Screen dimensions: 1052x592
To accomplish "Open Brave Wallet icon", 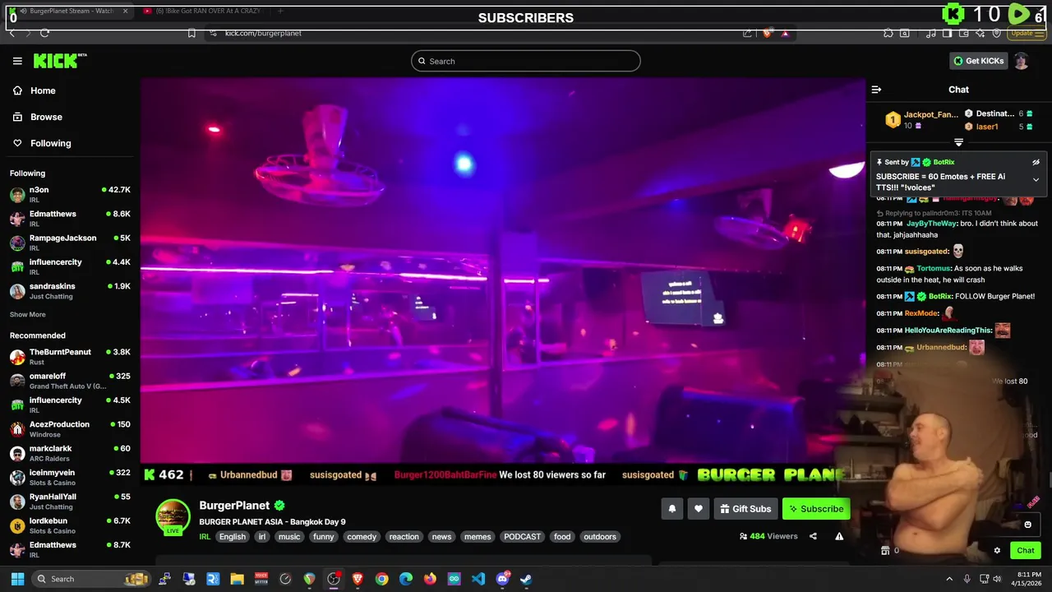I will 963,33.
